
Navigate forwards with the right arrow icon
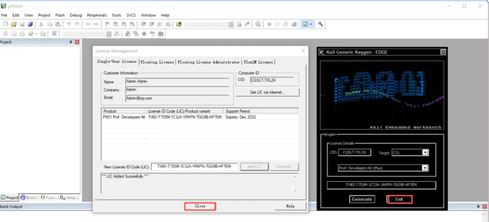96,24
